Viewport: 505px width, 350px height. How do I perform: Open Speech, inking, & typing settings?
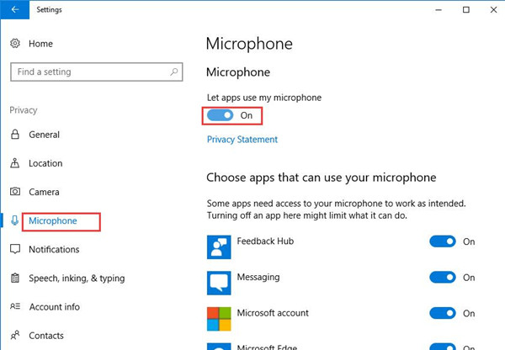click(77, 278)
